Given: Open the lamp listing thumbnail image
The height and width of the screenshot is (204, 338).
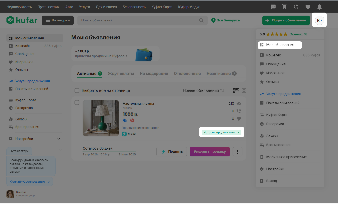Looking at the screenshot, I should 101,118.
